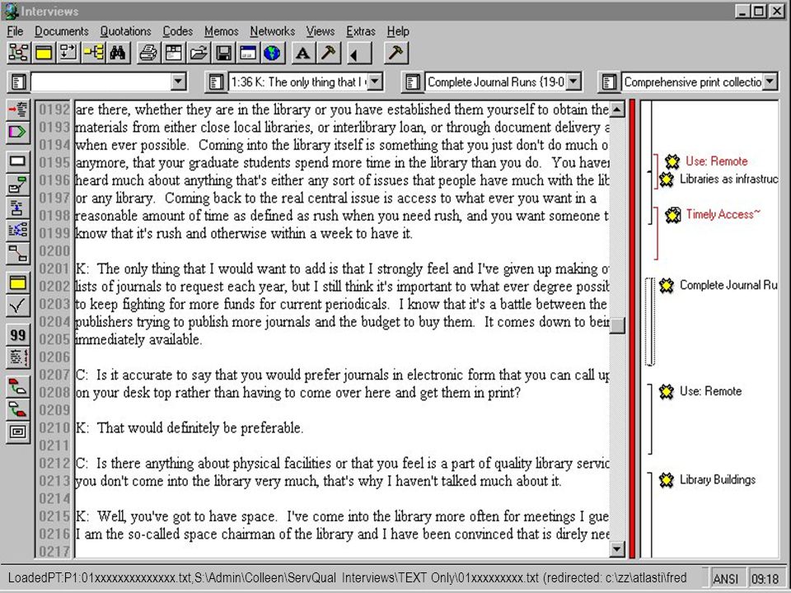Open the Networks menu
Image resolution: width=791 pixels, height=593 pixels.
(273, 31)
